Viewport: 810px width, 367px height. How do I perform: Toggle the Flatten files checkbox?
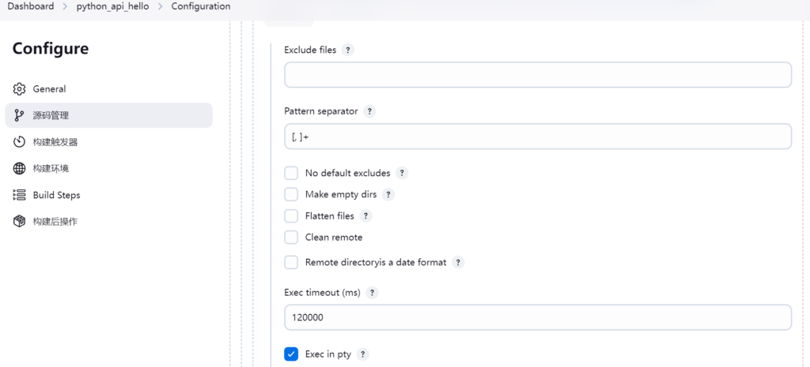(291, 215)
